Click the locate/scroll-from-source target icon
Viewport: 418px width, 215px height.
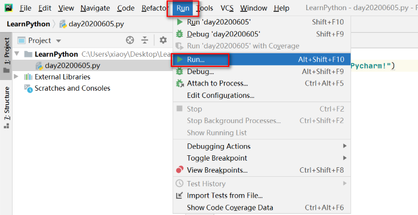coord(130,40)
